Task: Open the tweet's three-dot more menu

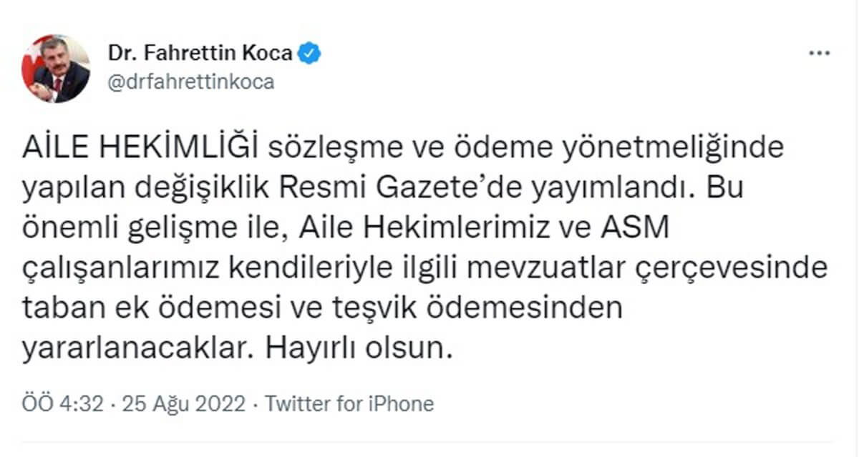Action: [819, 54]
